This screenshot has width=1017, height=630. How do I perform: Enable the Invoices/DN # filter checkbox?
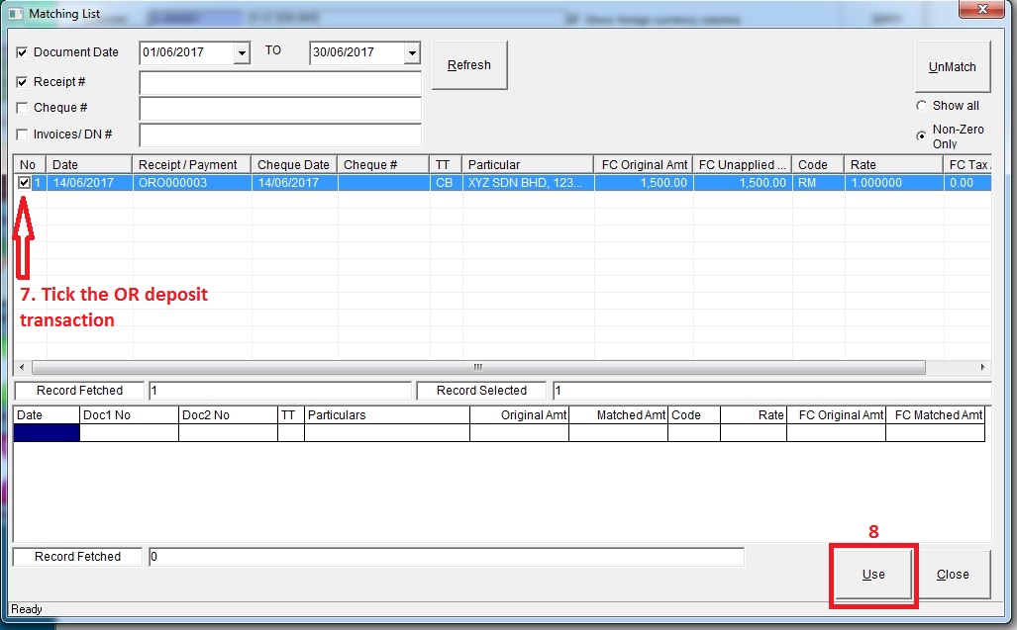tap(23, 135)
